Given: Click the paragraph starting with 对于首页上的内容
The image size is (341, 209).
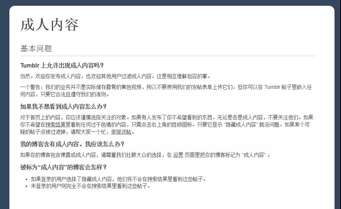Looking at the screenshot, I should 167,125.
